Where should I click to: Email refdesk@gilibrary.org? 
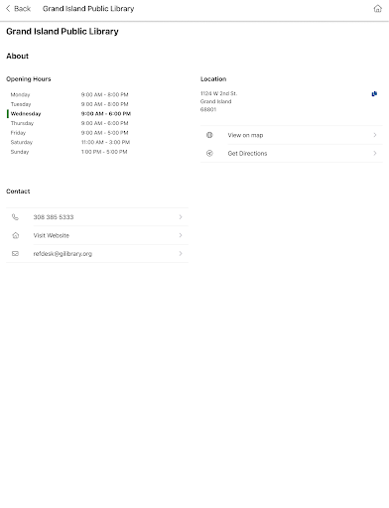[97, 254]
